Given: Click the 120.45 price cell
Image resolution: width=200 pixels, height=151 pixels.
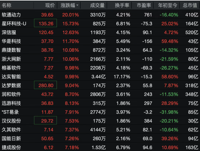Looking at the screenshot, I should click(x=46, y=33).
